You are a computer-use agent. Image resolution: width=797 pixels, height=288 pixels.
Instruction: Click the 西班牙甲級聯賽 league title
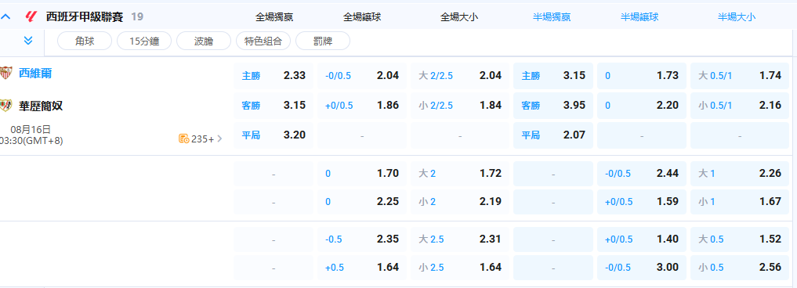pos(85,16)
